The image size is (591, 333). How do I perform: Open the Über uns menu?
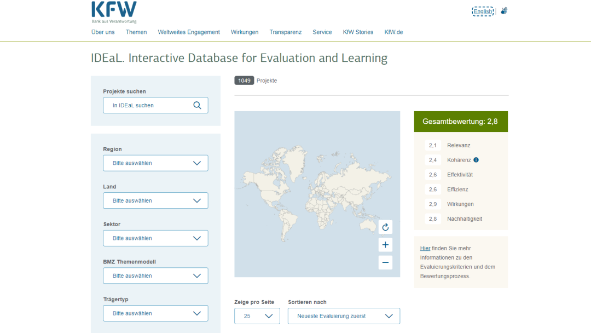tap(103, 32)
